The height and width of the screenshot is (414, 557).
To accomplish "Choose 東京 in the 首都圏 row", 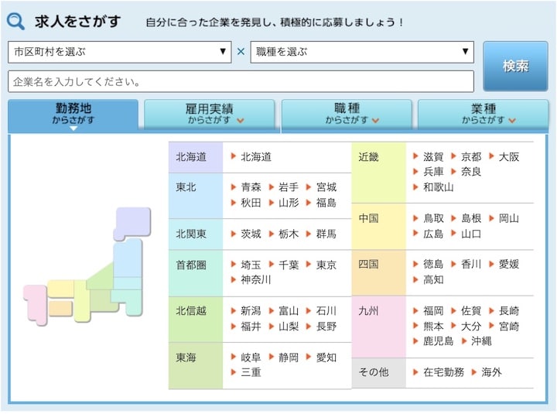I will [x=326, y=265].
